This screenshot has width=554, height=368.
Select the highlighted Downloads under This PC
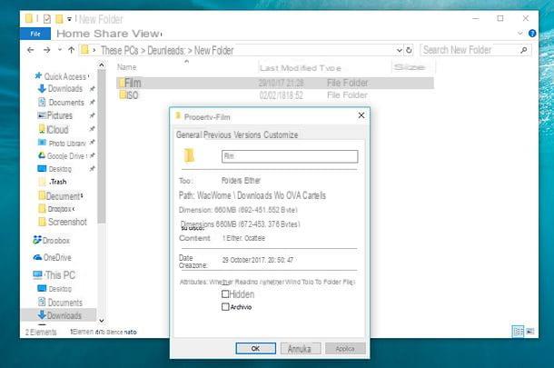(59, 315)
